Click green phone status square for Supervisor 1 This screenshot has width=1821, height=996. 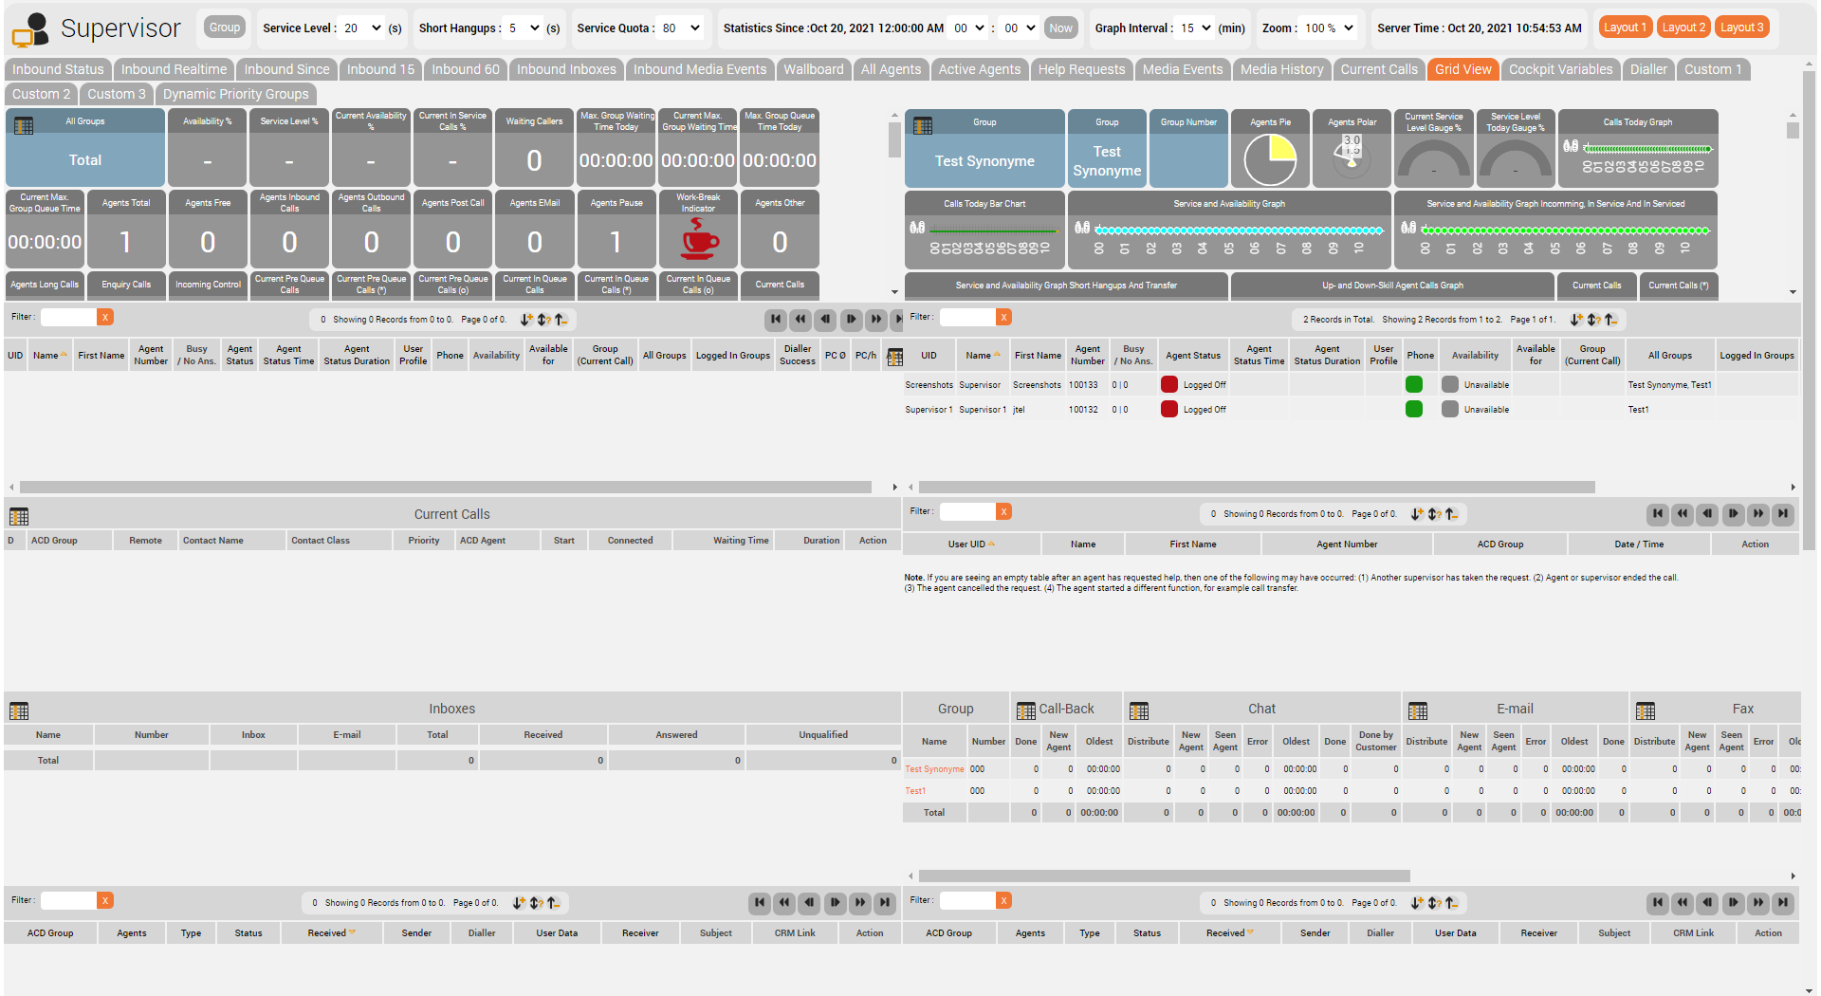click(1413, 409)
